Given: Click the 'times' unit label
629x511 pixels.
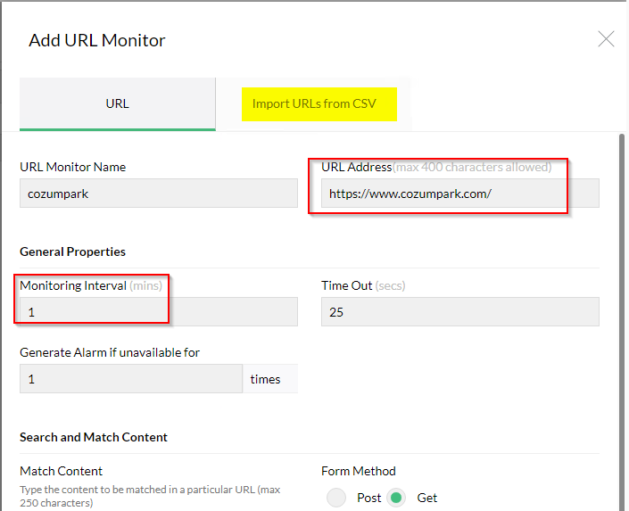Looking at the screenshot, I should (x=265, y=379).
